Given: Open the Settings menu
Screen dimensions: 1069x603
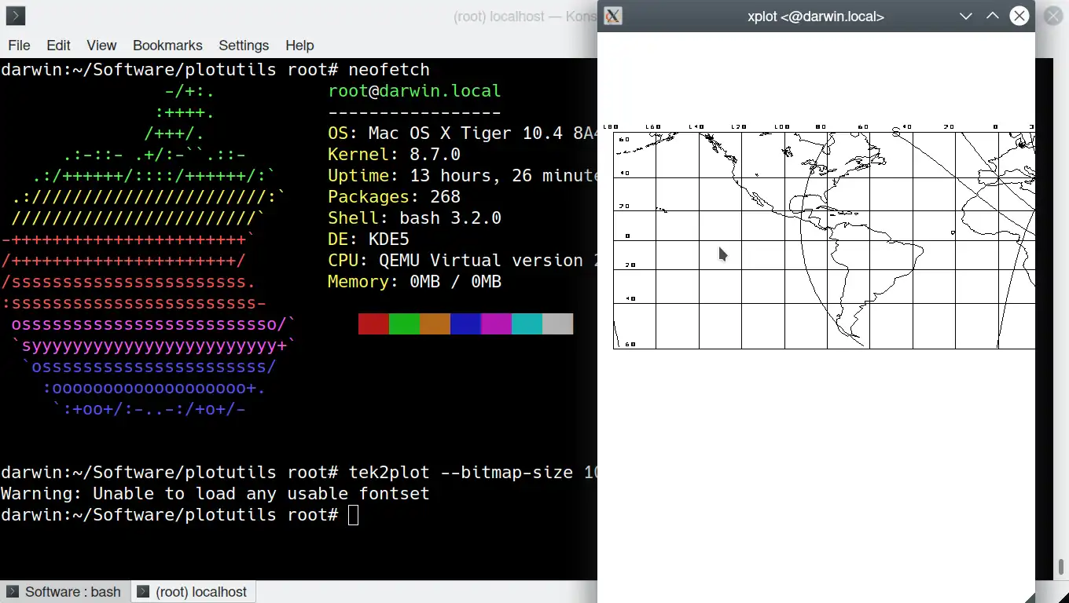Looking at the screenshot, I should pos(244,46).
